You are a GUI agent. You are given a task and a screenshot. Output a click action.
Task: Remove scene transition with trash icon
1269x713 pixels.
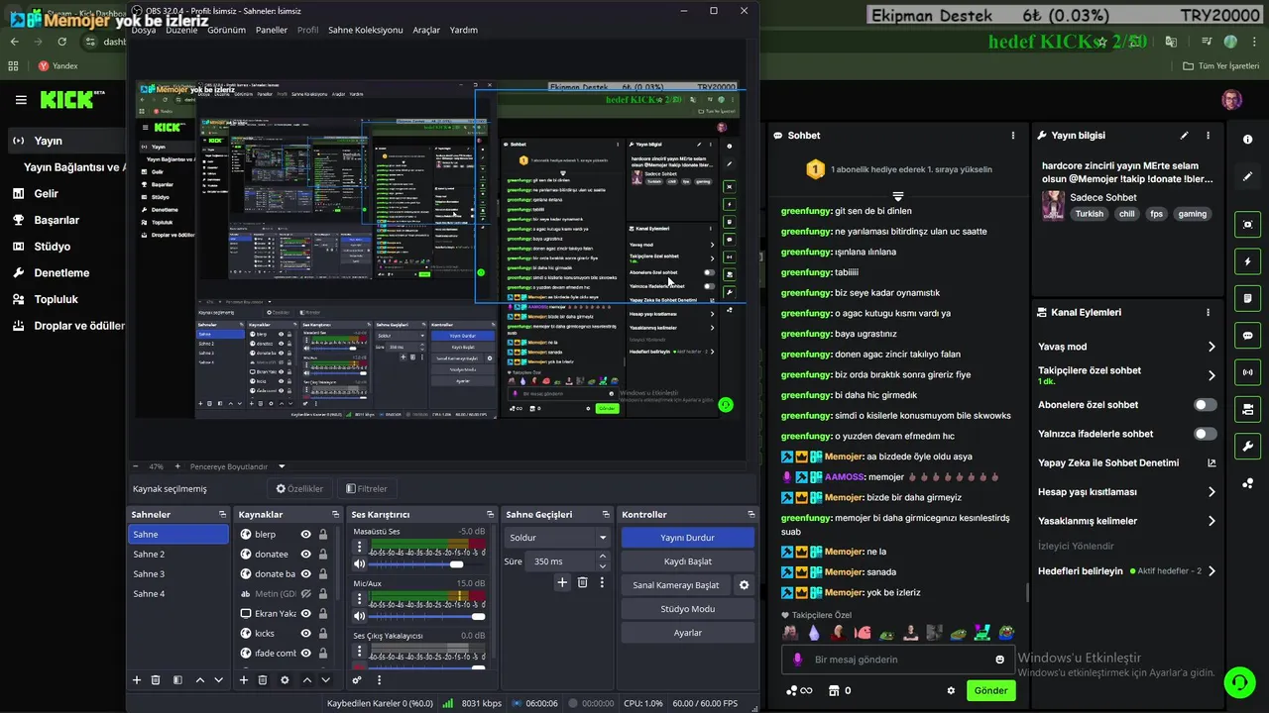pos(583,582)
